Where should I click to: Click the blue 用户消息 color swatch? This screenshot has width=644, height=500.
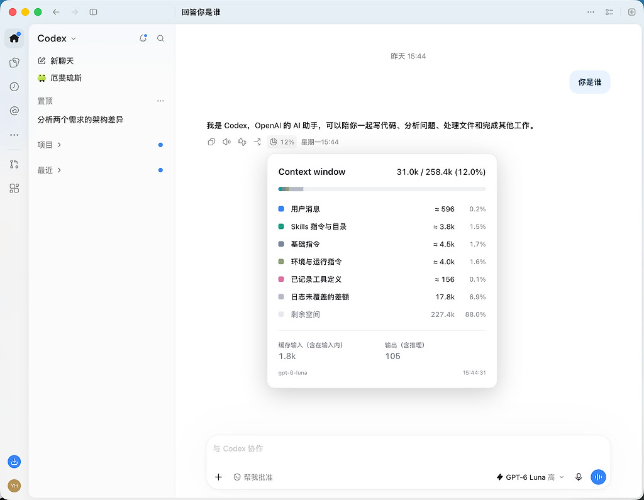click(x=281, y=209)
